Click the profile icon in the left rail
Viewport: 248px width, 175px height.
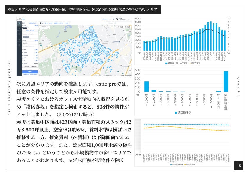(19, 34)
